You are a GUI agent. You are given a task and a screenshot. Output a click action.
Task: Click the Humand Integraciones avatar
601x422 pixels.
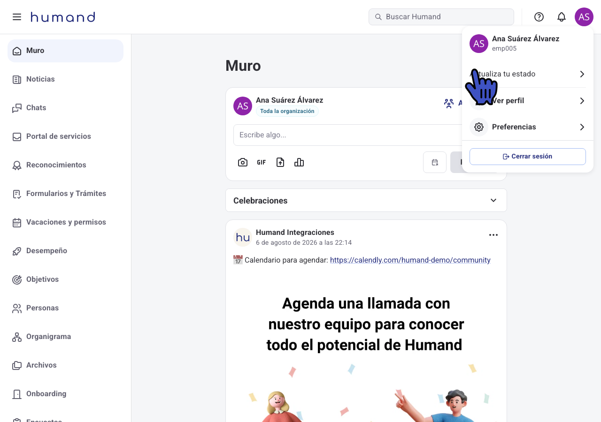click(x=243, y=237)
